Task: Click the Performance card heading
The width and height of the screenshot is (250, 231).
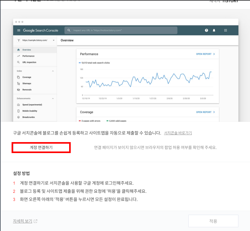Action: pyautogui.click(x=89, y=54)
